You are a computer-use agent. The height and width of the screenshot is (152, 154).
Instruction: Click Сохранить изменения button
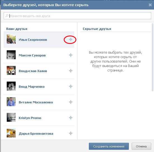[x=109, y=146]
